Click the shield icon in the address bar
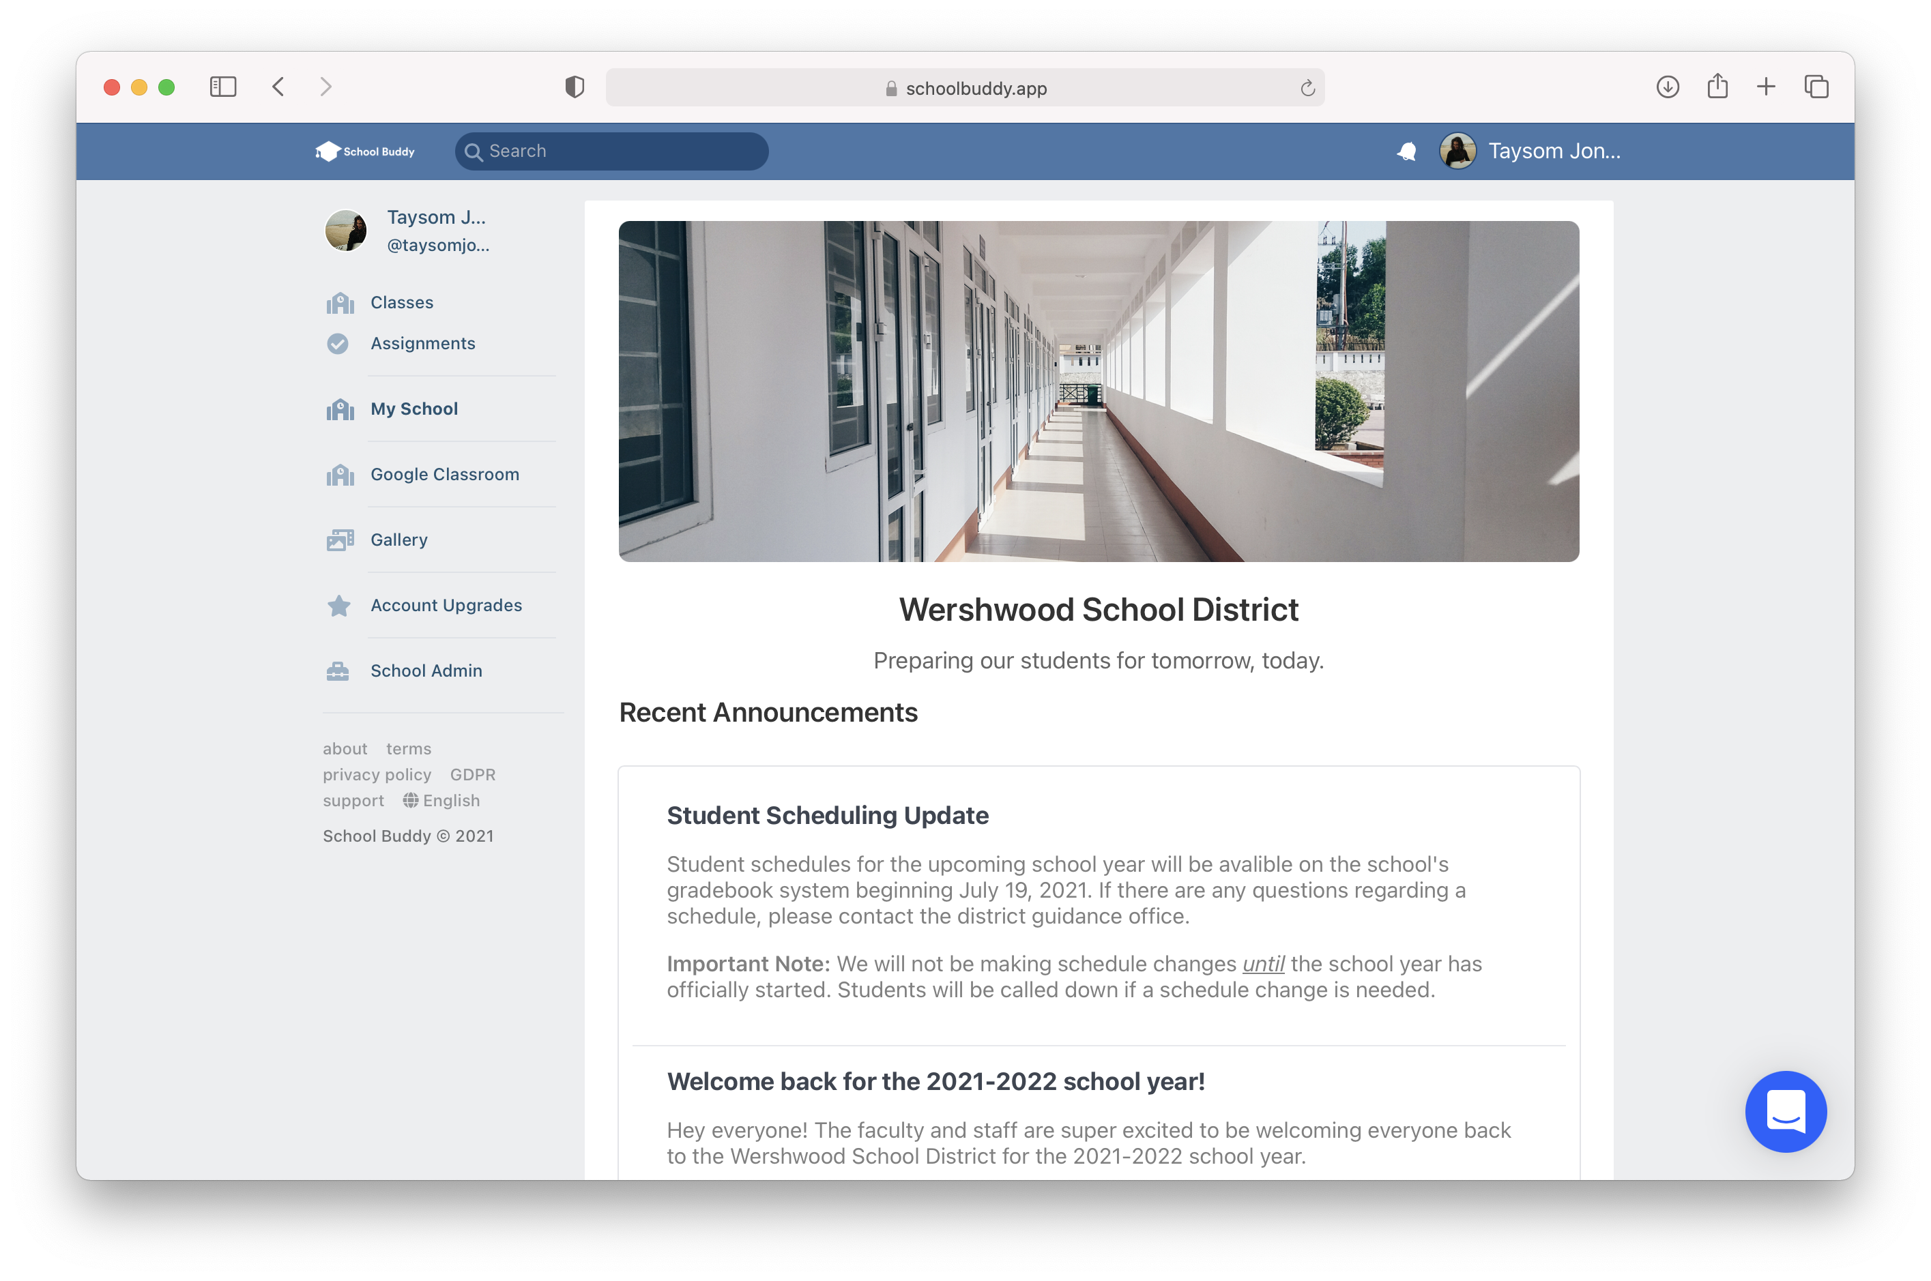This screenshot has height=1281, width=1931. click(575, 87)
